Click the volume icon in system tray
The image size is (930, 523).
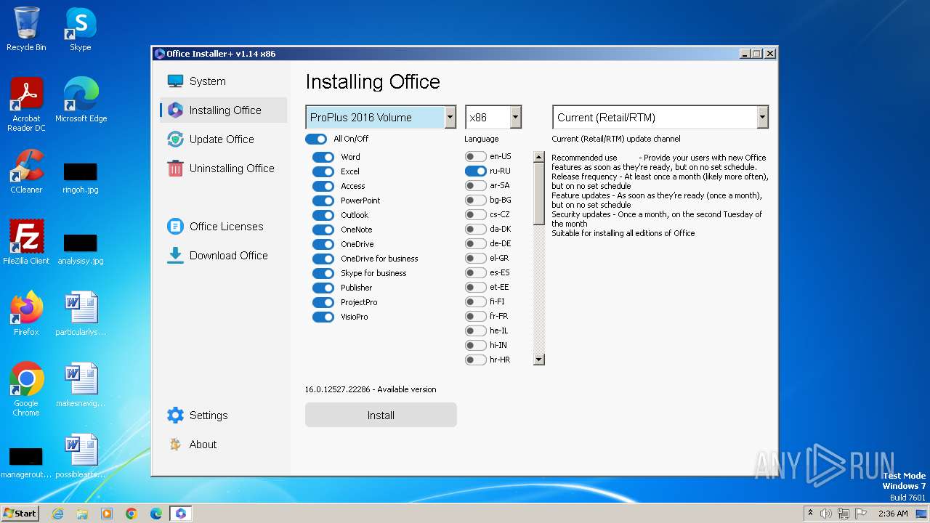(826, 514)
